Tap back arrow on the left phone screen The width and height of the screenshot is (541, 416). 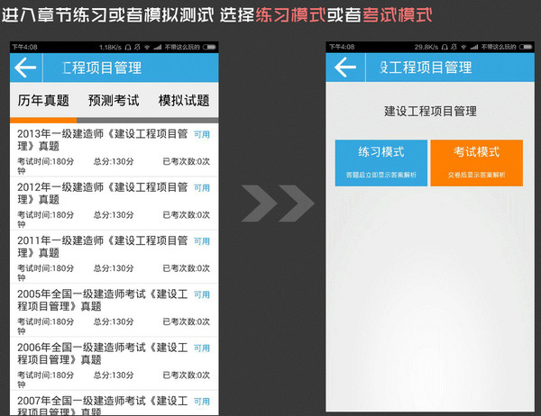coord(26,68)
